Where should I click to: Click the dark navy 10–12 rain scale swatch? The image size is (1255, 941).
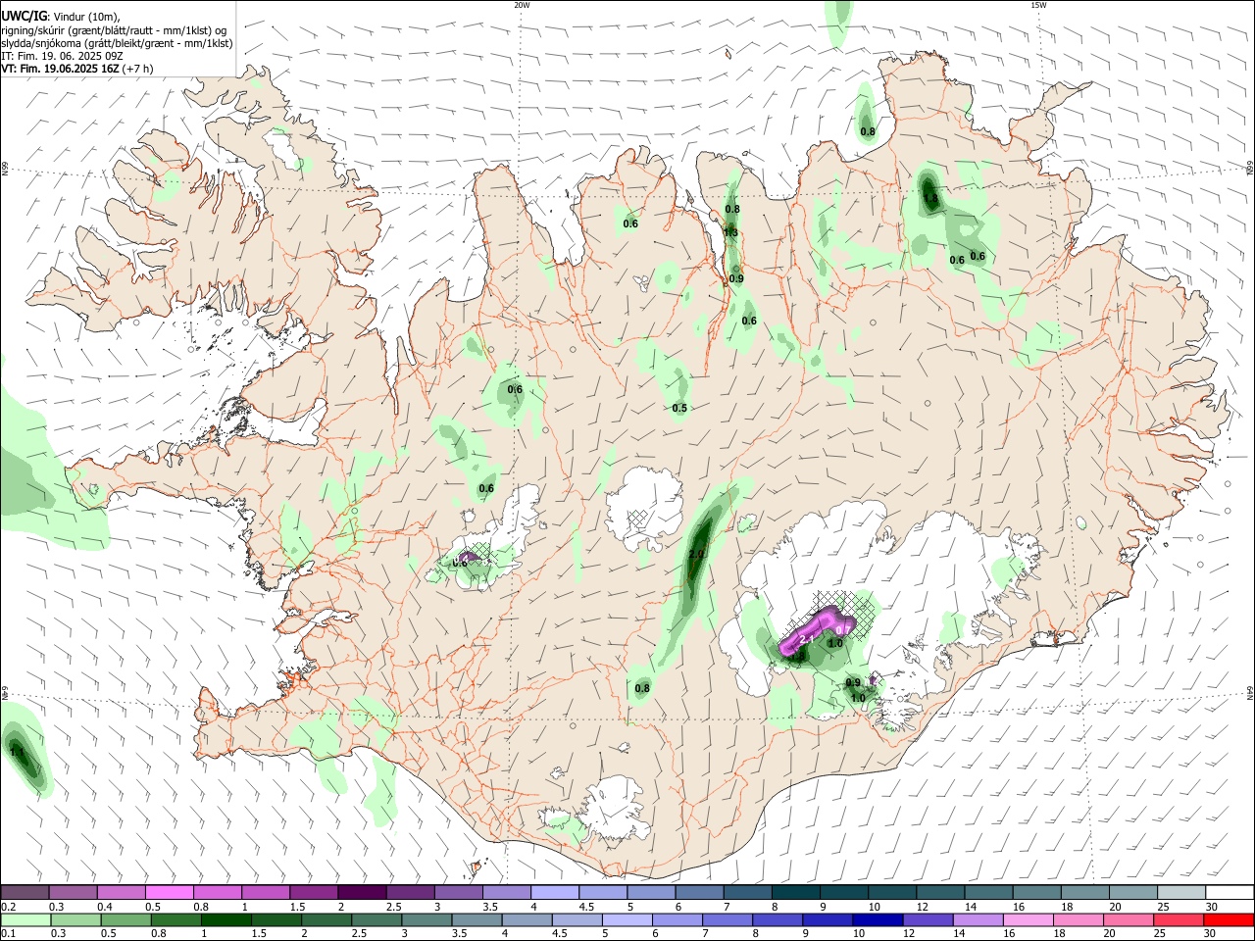click(x=877, y=920)
